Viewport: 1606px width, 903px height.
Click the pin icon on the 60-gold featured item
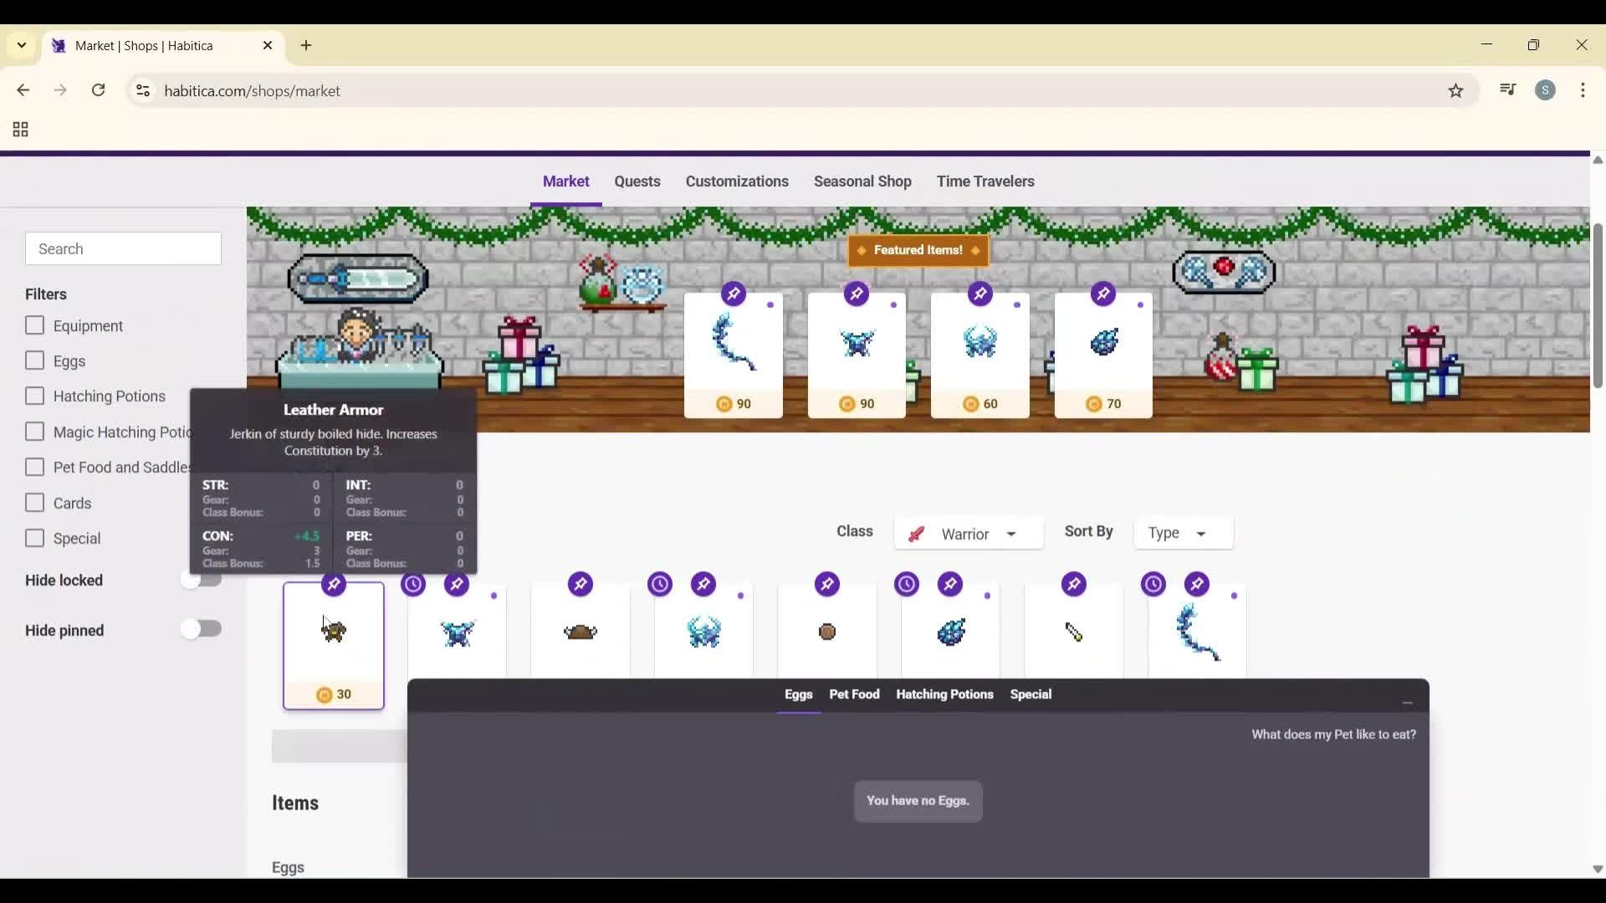point(981,293)
